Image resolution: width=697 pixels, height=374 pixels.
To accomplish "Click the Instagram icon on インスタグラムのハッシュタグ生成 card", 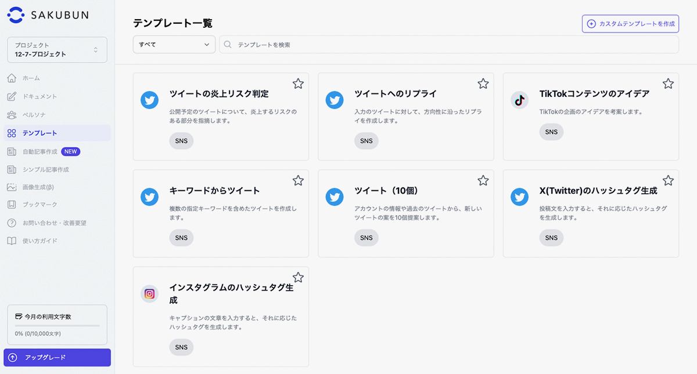I will click(149, 293).
